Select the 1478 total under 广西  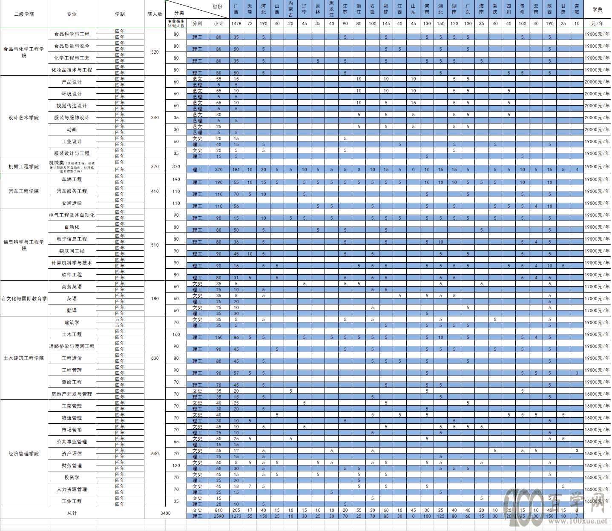pos(236,23)
